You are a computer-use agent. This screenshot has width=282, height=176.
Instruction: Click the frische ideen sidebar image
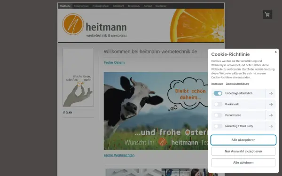(x=78, y=77)
